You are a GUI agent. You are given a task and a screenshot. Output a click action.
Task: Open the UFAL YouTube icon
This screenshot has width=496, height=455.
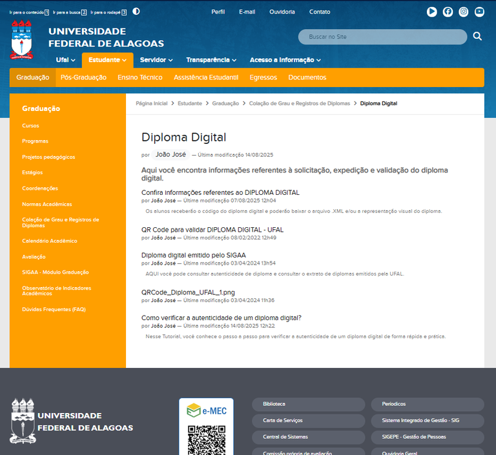pos(479,12)
